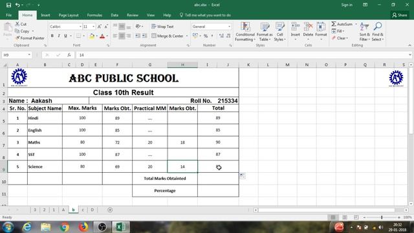Viewport: 414px width, 233px height.
Task: Click Auto Fill Options icon beside cell J9
Action: click(x=243, y=175)
